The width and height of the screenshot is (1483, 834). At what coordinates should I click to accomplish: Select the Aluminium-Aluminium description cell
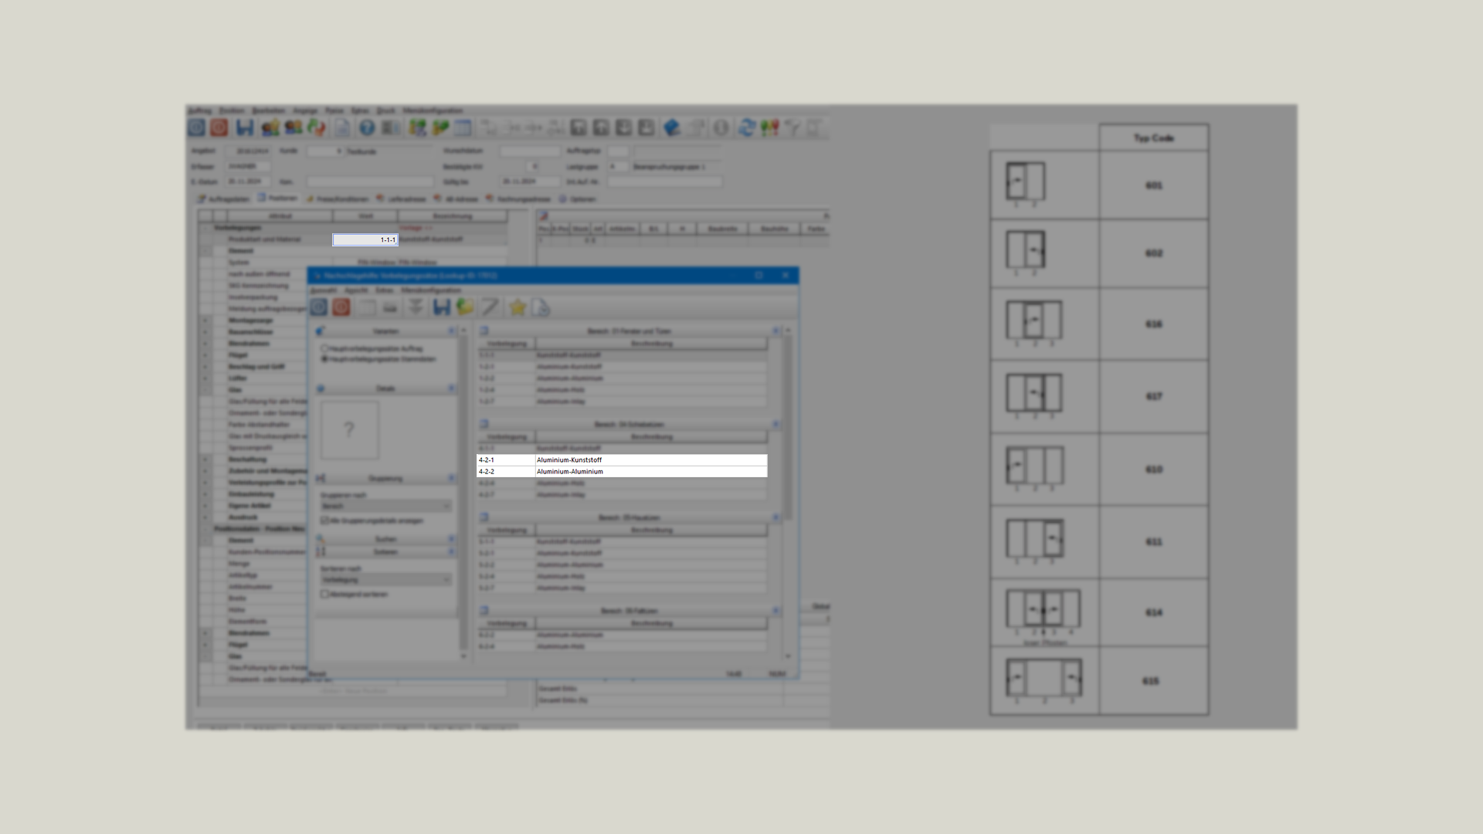tap(651, 472)
